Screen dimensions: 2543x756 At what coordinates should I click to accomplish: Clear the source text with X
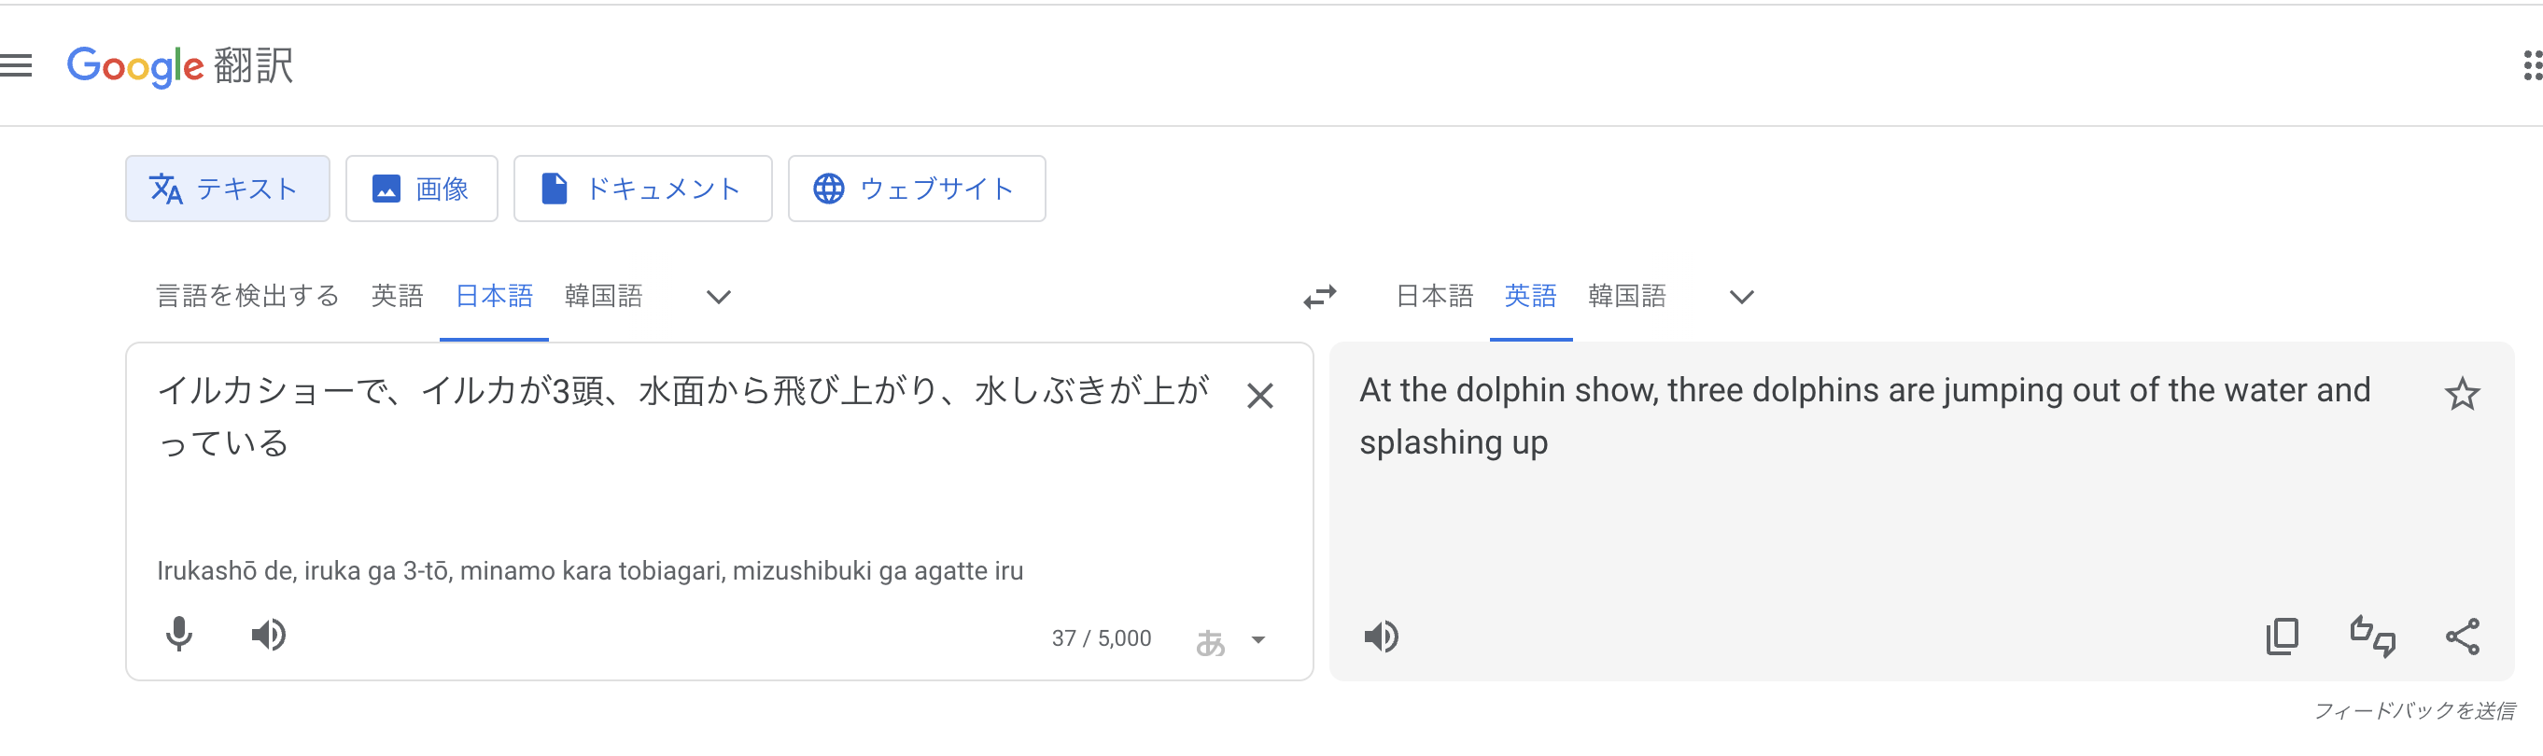1259,396
